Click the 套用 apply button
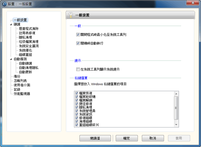The image size is (201, 147). pos(179,138)
